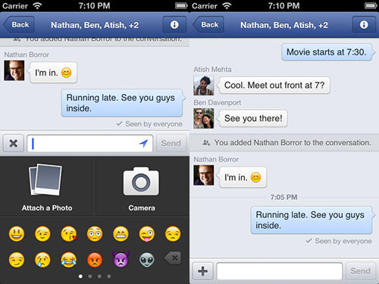Screen dimensions: 379x284
Task: Select Attach a Photo option
Action: [x=47, y=188]
